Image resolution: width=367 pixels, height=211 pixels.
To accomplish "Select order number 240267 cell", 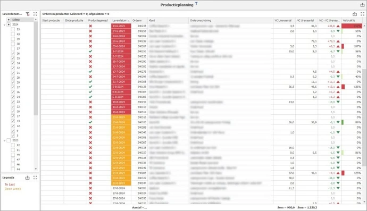I will tap(139, 46).
